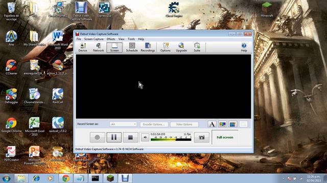
Task: Open the File menu
Action: pyautogui.click(x=79, y=39)
